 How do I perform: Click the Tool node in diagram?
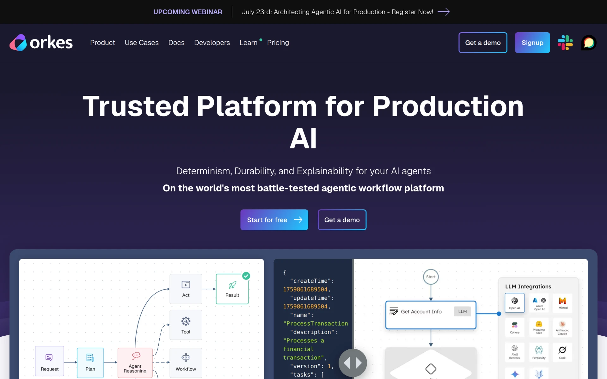coord(186,325)
